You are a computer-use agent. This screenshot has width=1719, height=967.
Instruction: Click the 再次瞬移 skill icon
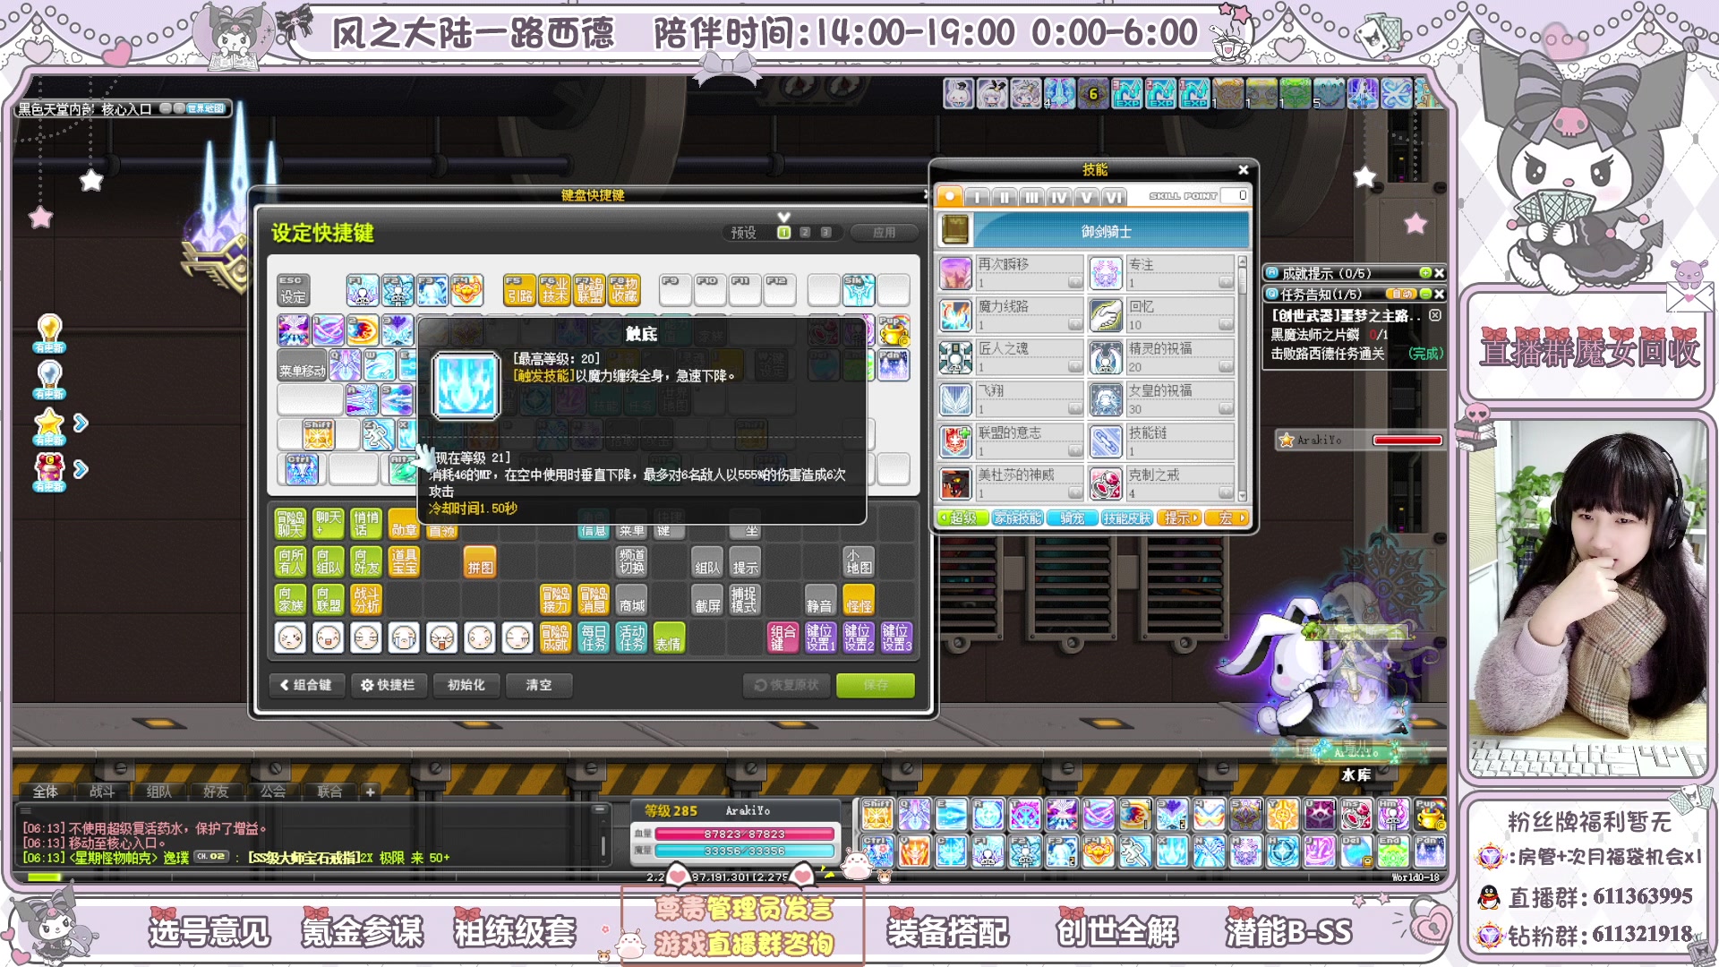[955, 273]
